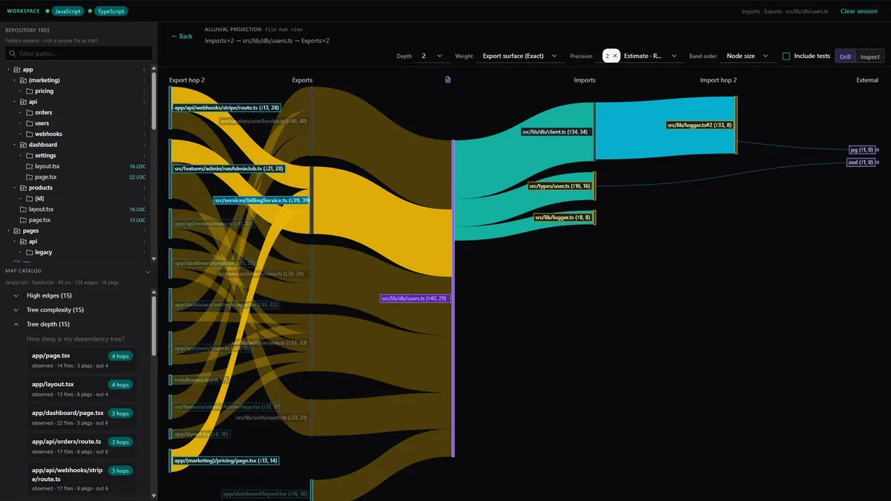The width and height of the screenshot is (891, 501).
Task: Click the products folder icon
Action: 23,188
